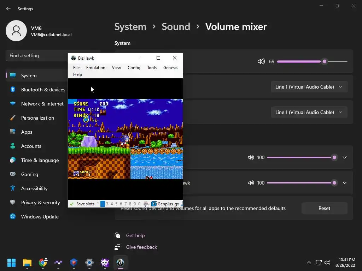362x271 pixels.
Task: Open input device dropdown Line 1 (Virtual Audio Cable)
Action: (x=309, y=112)
